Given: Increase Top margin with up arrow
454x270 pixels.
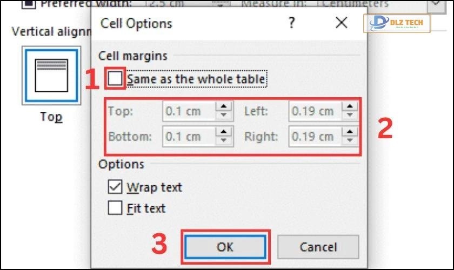Looking at the screenshot, I should pos(224,107).
